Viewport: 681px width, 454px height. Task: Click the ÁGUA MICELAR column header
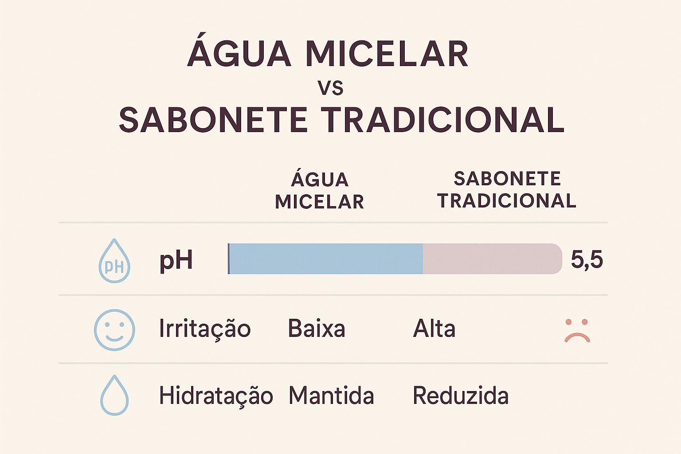click(x=320, y=191)
